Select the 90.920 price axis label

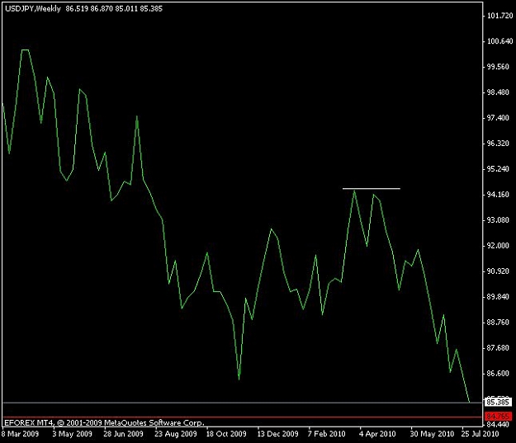[499, 271]
